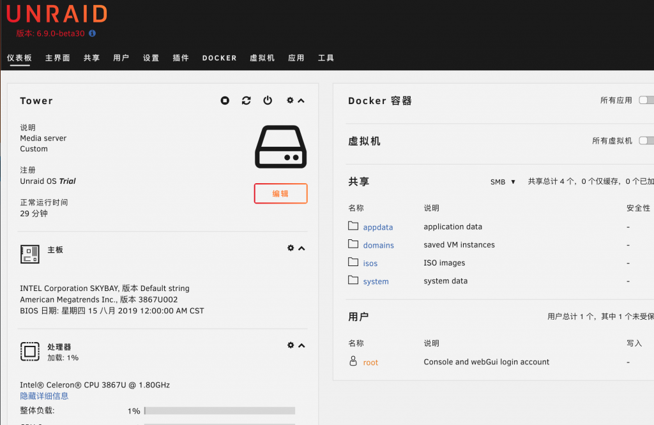Collapse the 主板 section chevron
Image resolution: width=654 pixels, height=425 pixels.
[x=301, y=248]
